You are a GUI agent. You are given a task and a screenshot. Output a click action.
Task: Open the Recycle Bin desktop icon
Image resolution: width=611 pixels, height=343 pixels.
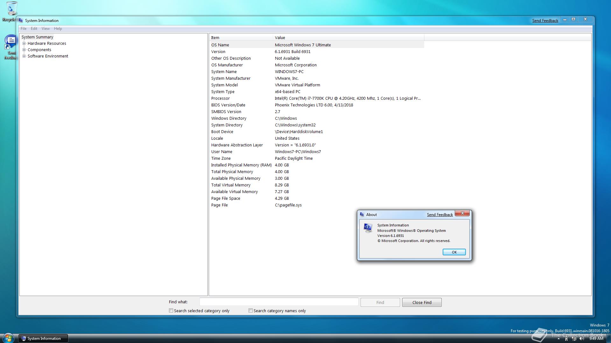click(x=10, y=11)
